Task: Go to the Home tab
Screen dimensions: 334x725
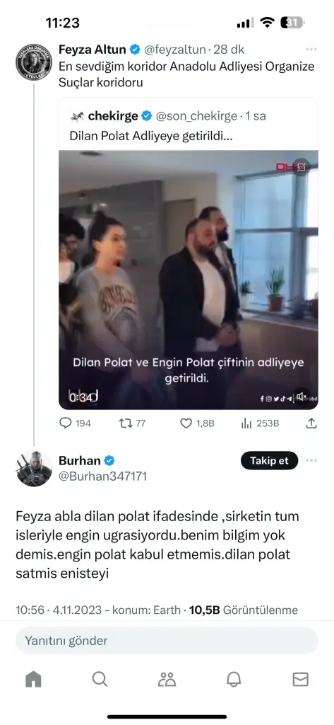Action: pos(33,679)
